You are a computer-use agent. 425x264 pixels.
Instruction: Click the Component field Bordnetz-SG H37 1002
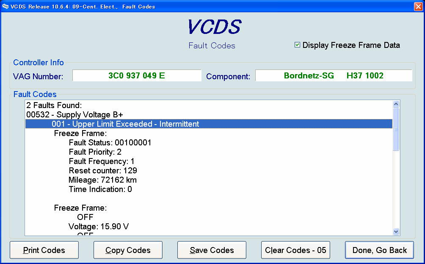pyautogui.click(x=334, y=75)
